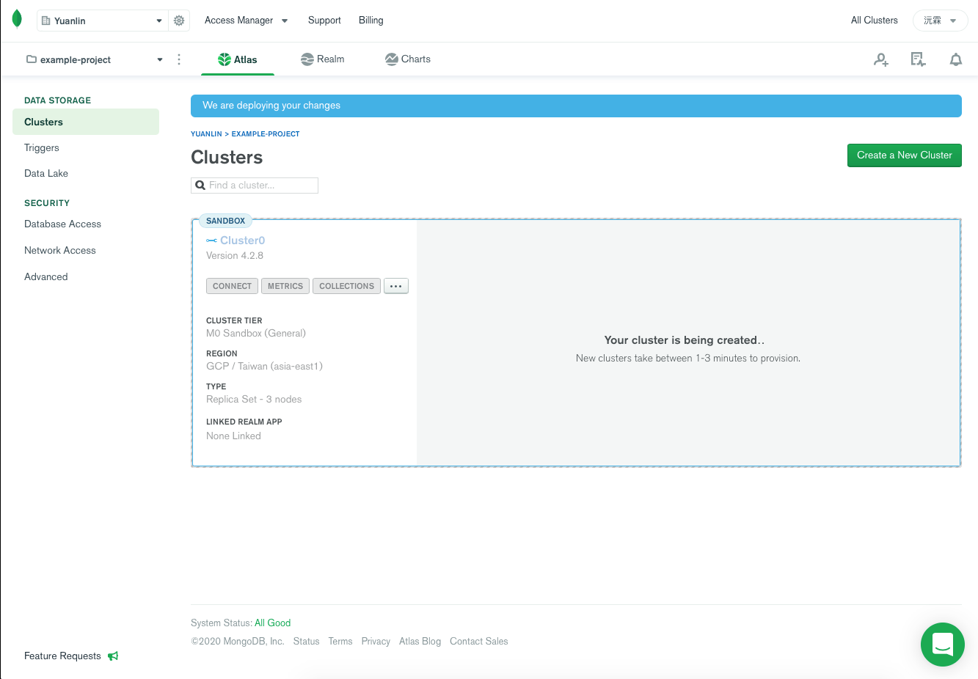The image size is (978, 679).
Task: Open organization settings gear icon
Action: [179, 21]
